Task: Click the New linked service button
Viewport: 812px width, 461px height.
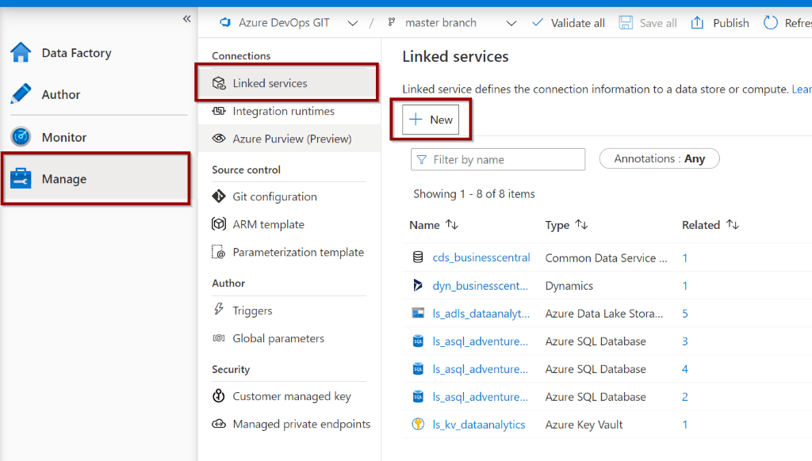Action: [431, 120]
